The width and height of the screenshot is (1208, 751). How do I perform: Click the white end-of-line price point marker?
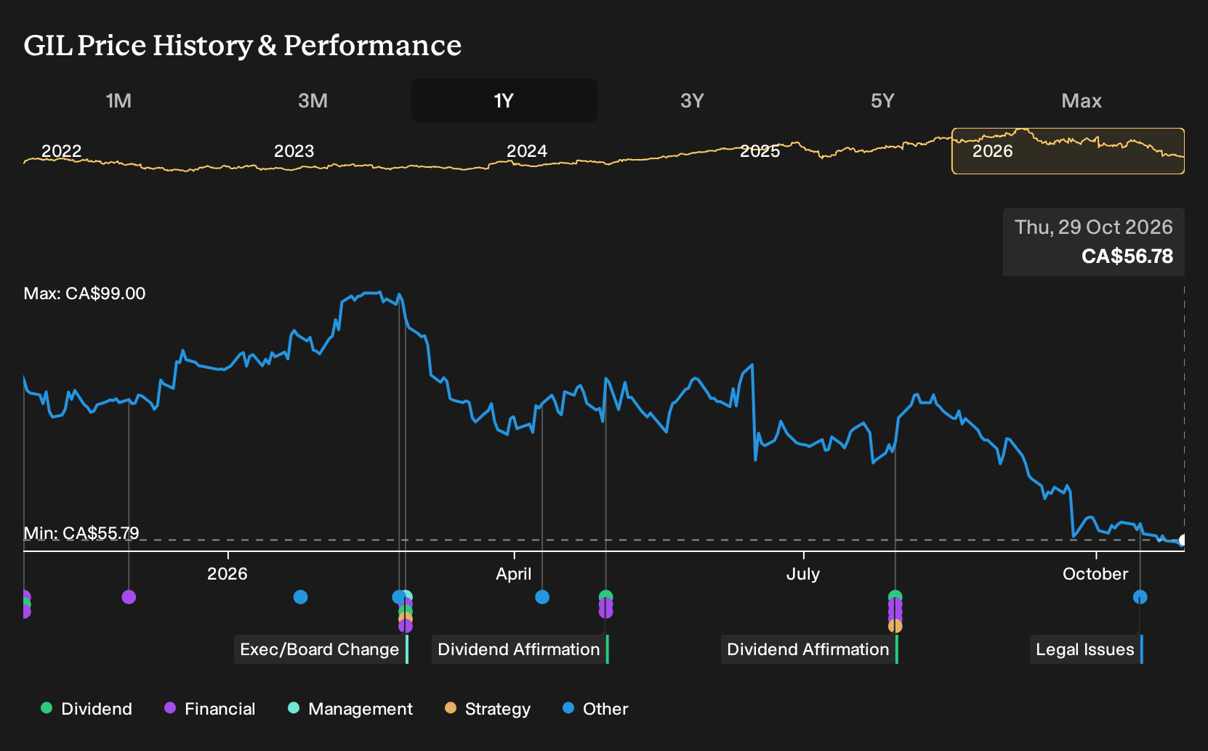click(x=1183, y=540)
